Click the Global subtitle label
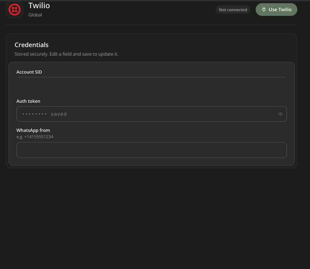310x269 pixels. point(35,15)
